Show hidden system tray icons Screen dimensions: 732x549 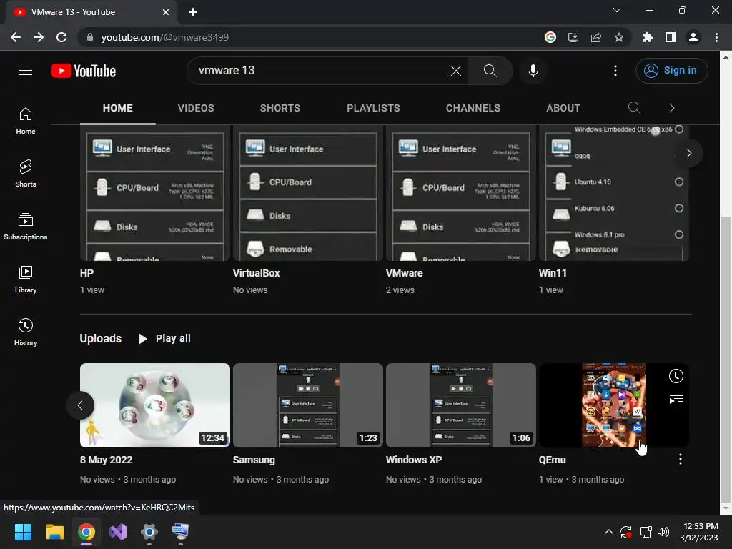tap(608, 532)
